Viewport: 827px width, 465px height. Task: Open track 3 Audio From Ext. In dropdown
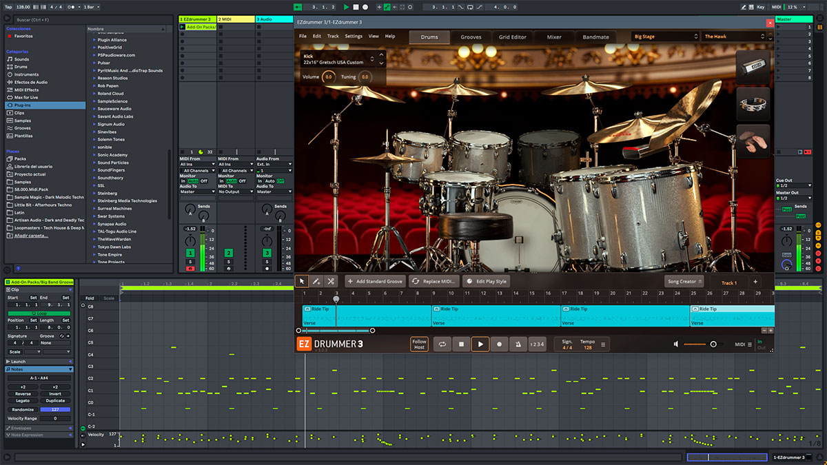tap(274, 165)
